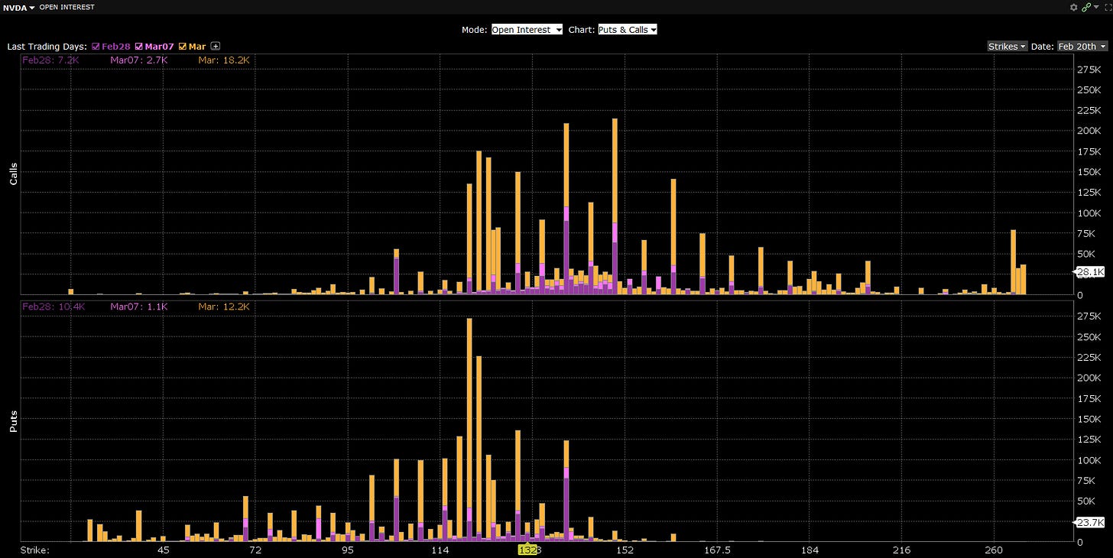Click the strike axis label 45

click(163, 550)
